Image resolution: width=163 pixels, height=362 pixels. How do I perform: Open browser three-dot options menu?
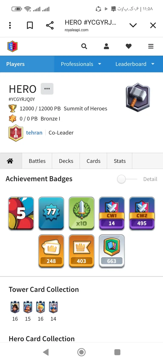pos(10,25)
